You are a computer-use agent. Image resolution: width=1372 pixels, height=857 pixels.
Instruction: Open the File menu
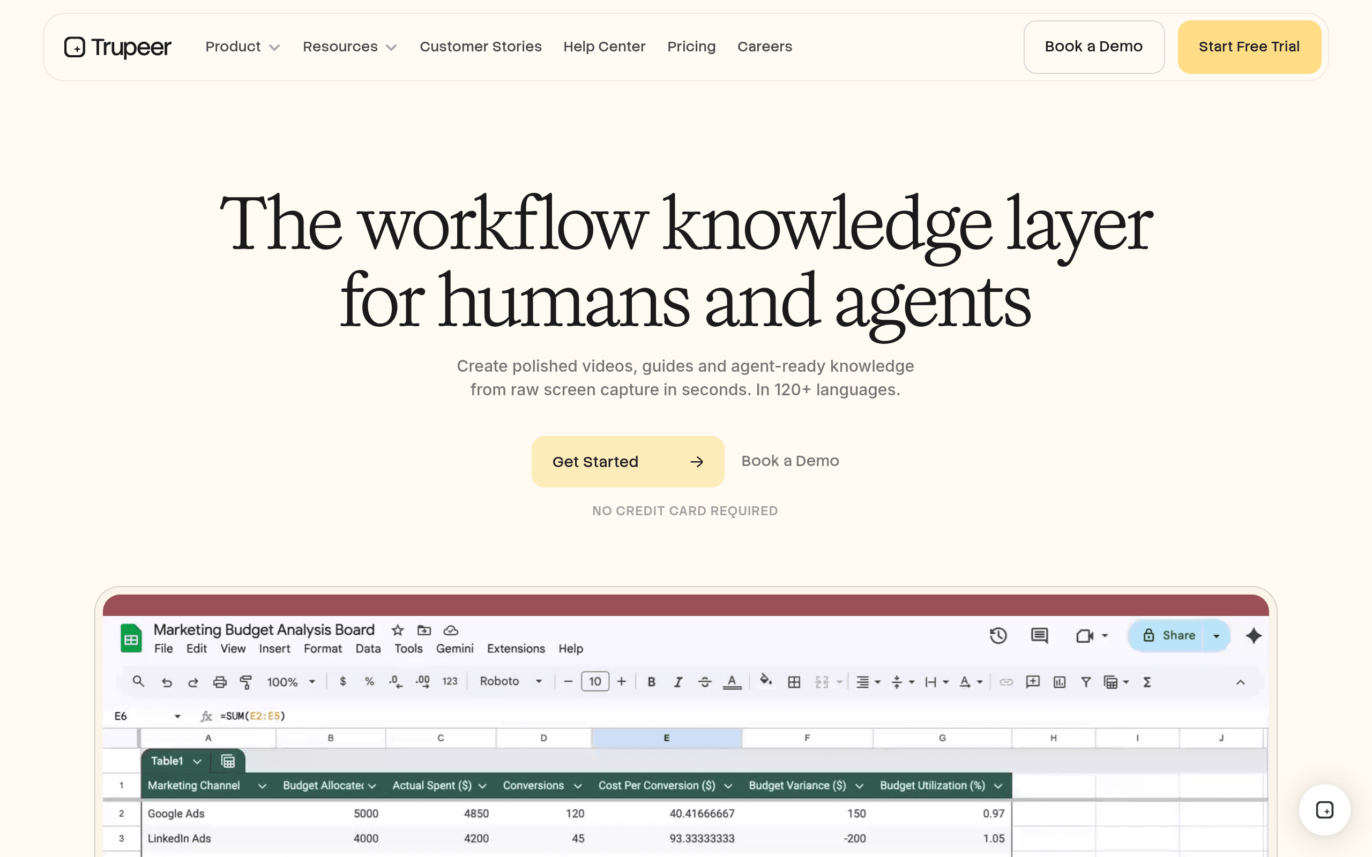coord(163,649)
